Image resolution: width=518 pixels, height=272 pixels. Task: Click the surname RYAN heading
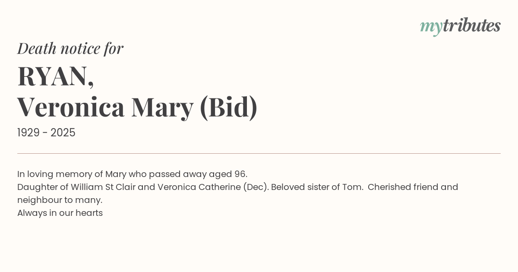(x=55, y=76)
